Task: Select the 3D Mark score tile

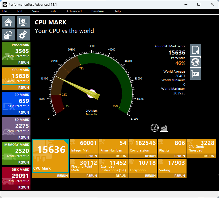Action: point(16,125)
